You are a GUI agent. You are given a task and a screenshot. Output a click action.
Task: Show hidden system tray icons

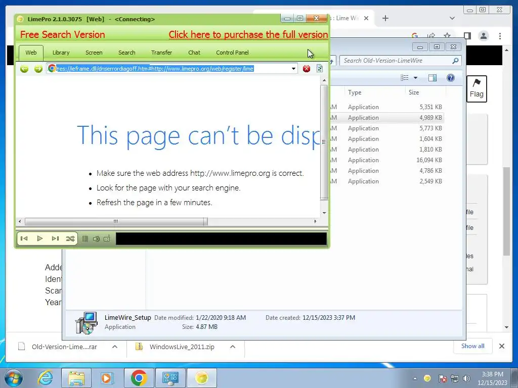415,378
